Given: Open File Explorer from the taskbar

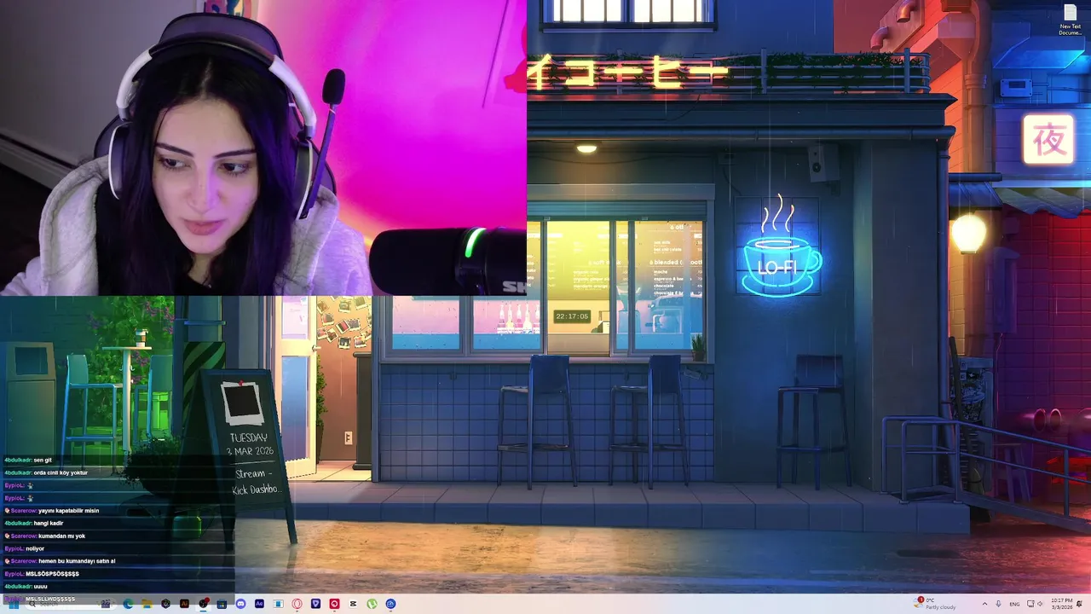Looking at the screenshot, I should point(147,604).
